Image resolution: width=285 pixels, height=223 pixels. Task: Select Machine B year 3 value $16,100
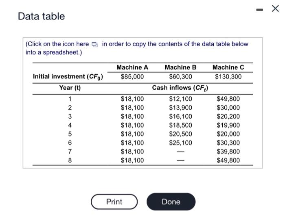click(180, 117)
